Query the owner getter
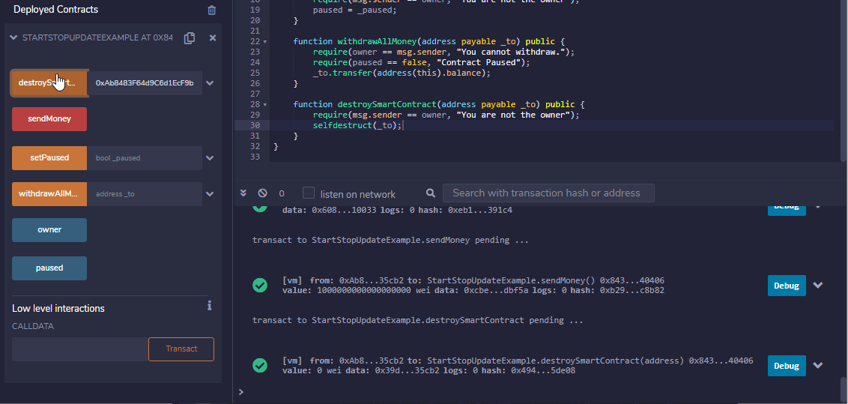The image size is (848, 404). coord(49,230)
